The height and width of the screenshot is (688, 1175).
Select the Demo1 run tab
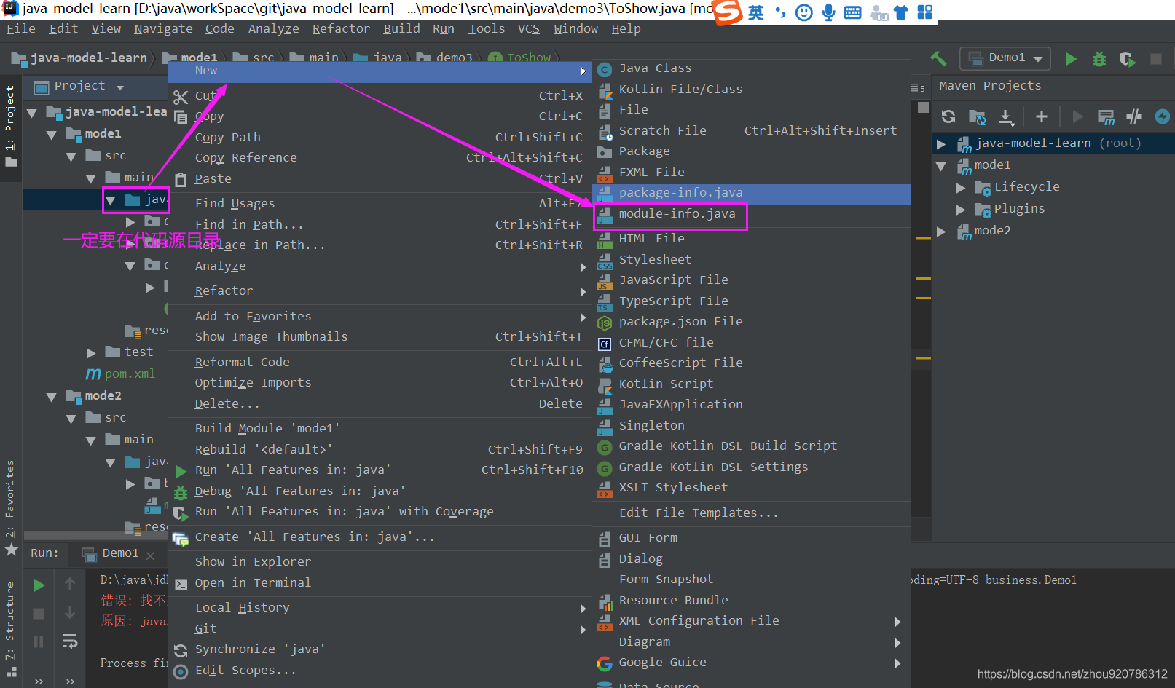119,553
